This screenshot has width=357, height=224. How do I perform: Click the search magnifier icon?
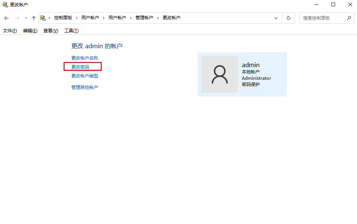348,17
